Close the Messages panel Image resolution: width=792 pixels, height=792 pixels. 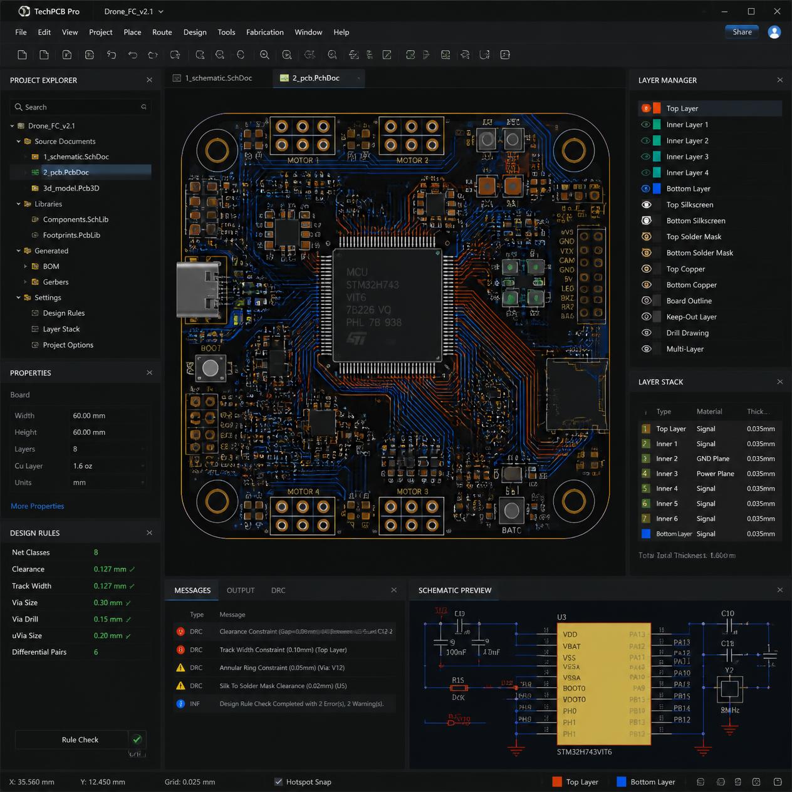click(x=393, y=590)
